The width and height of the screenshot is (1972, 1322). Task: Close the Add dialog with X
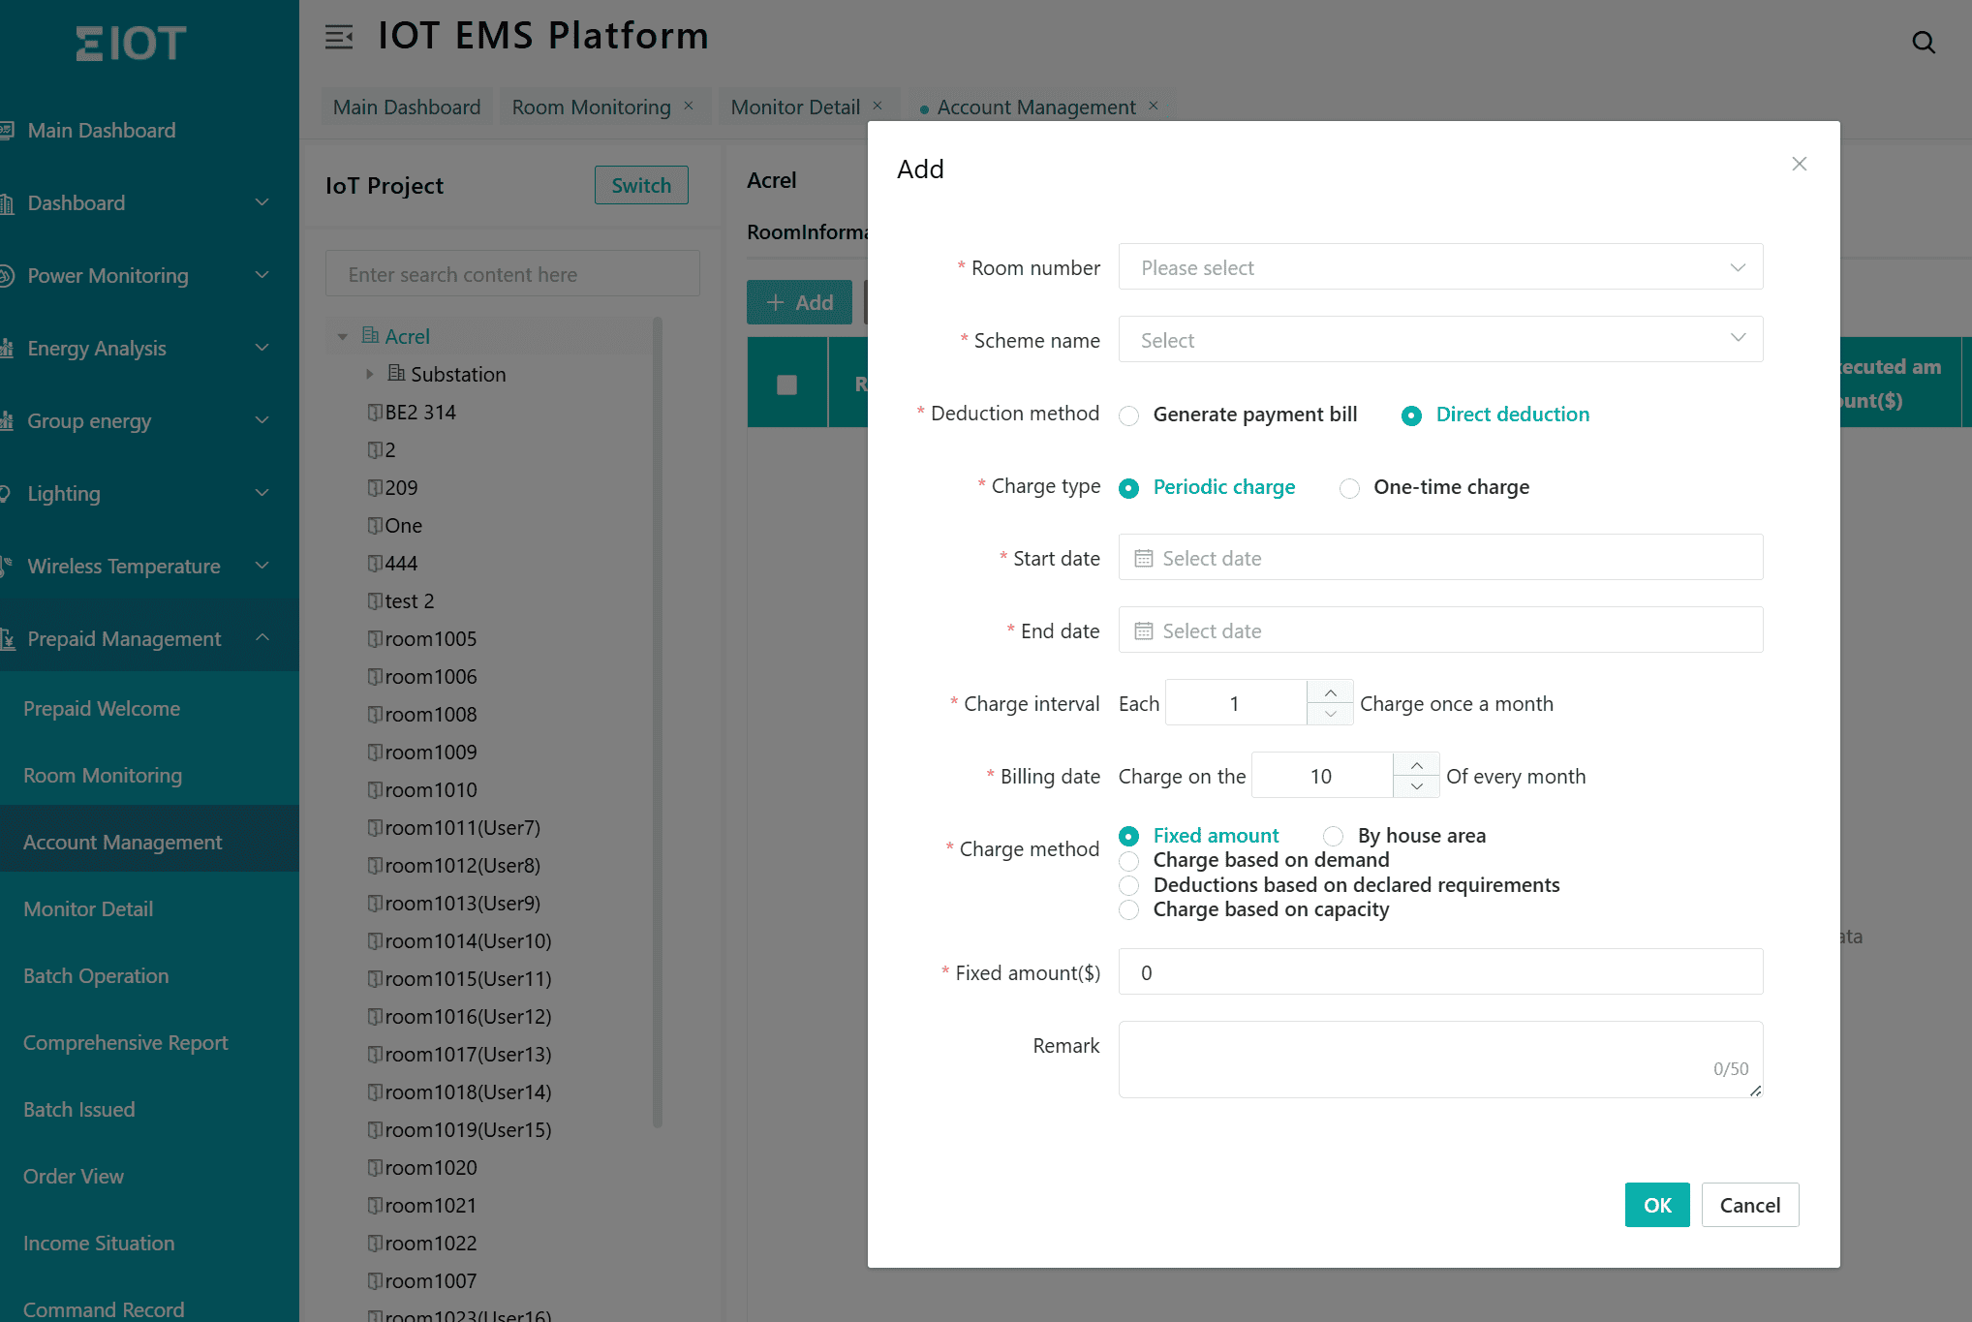(x=1799, y=164)
